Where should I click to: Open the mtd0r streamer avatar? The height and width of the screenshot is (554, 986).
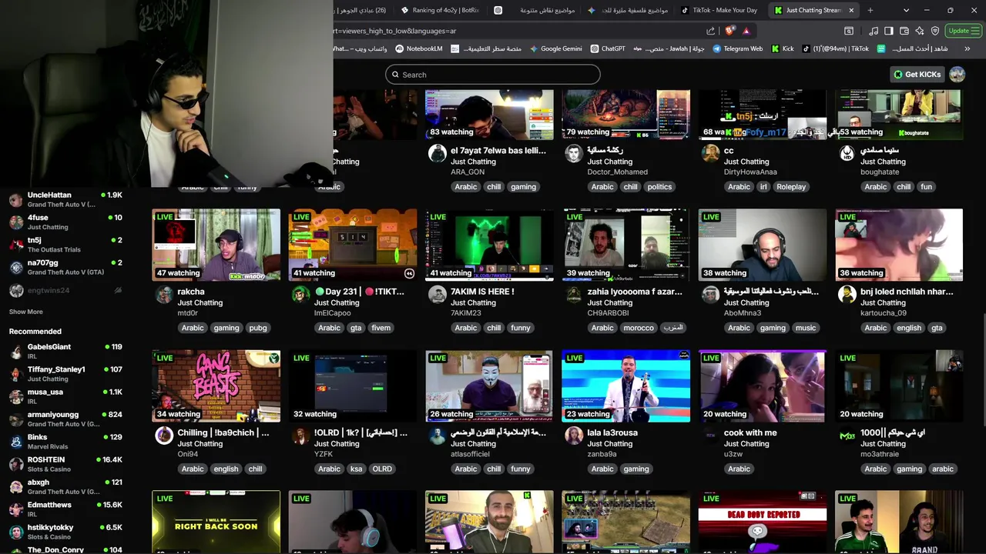point(164,294)
